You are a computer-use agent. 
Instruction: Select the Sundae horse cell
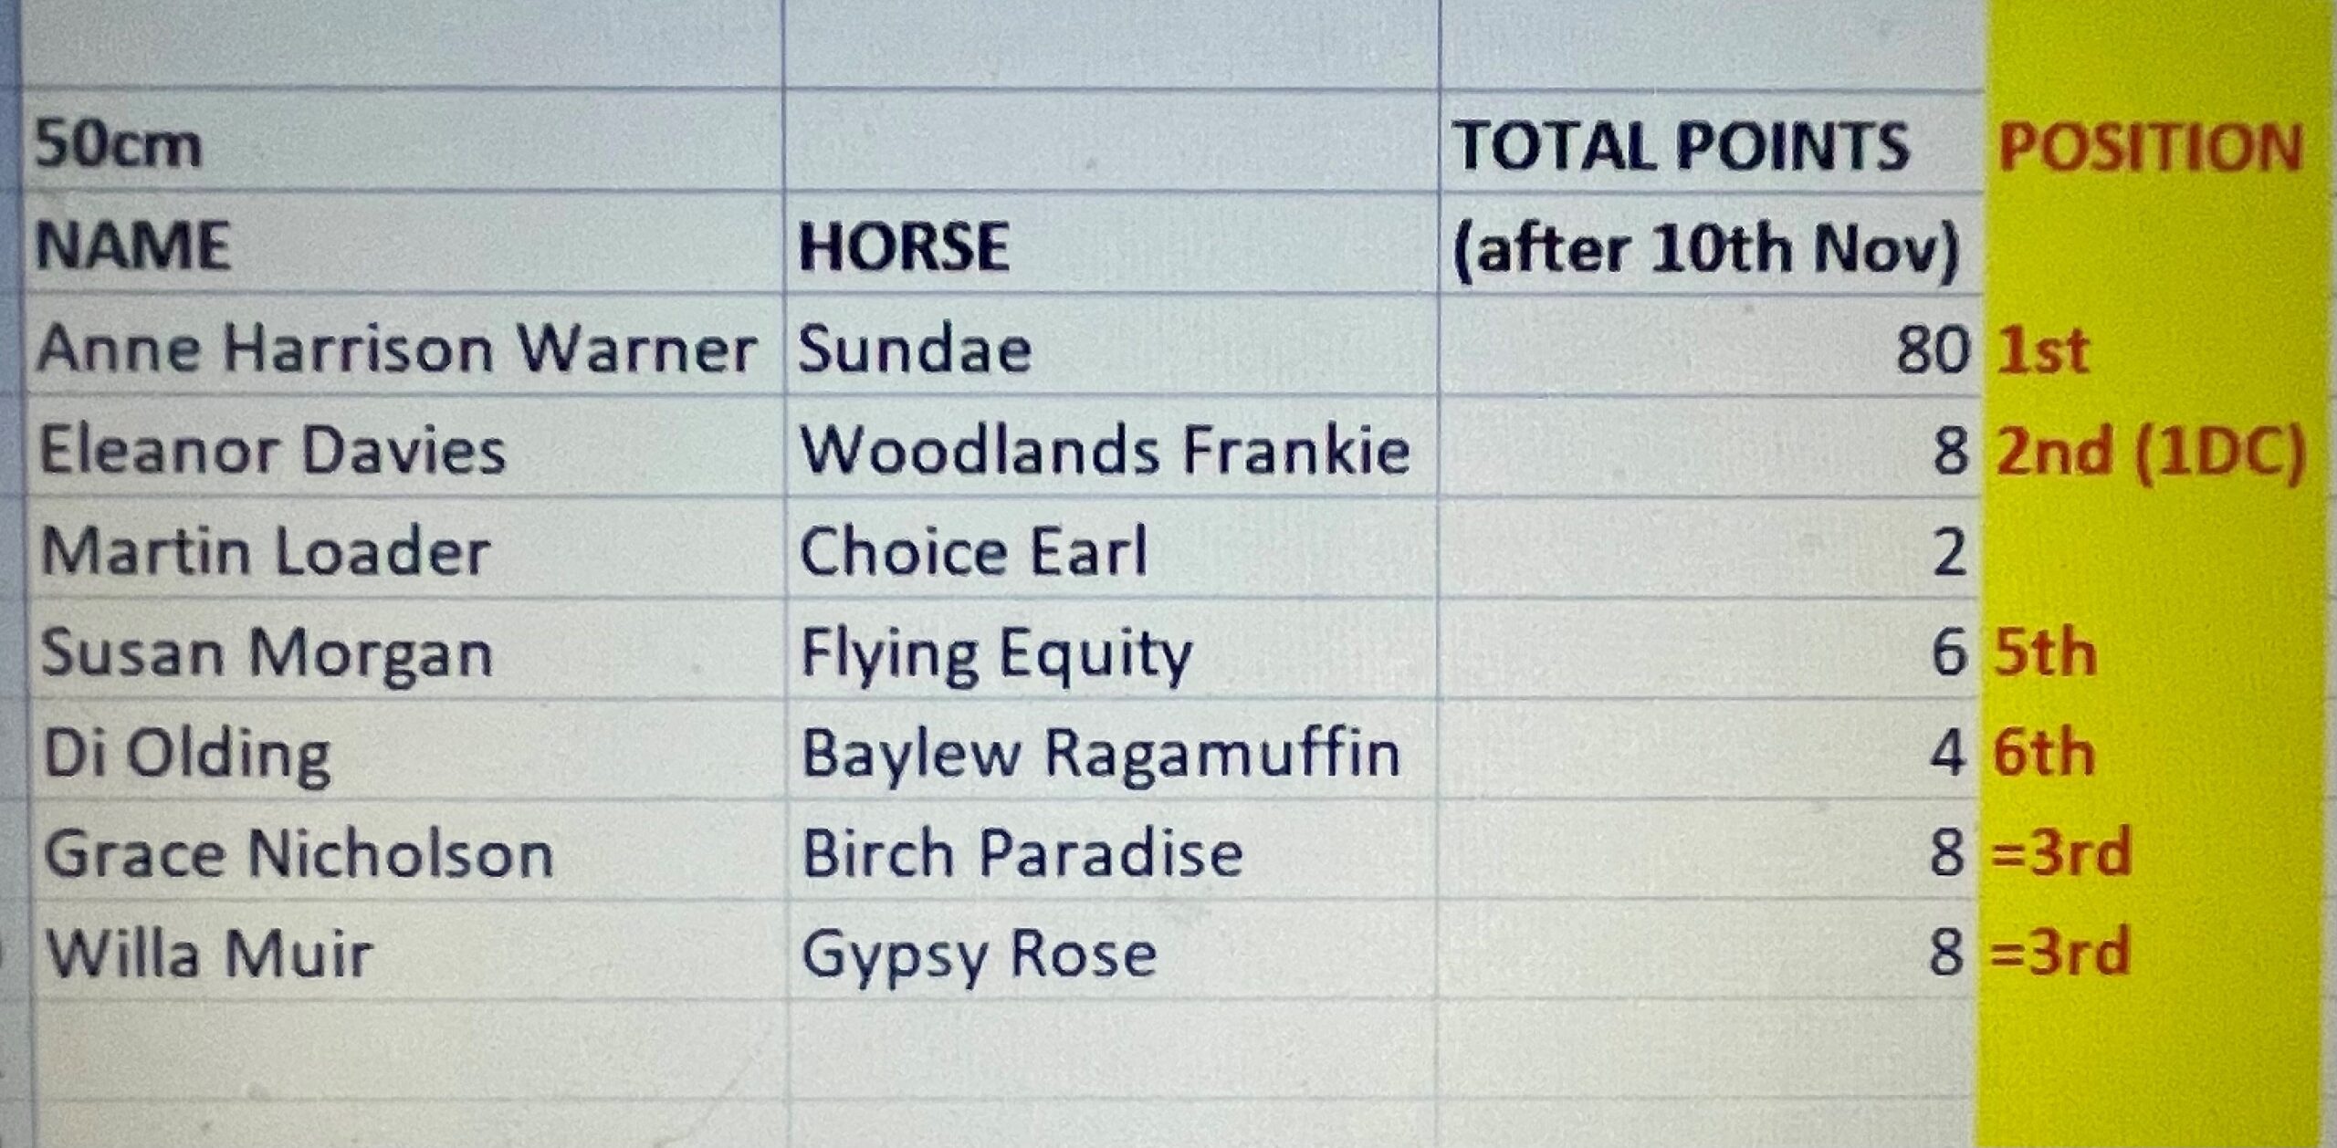[1111, 345]
